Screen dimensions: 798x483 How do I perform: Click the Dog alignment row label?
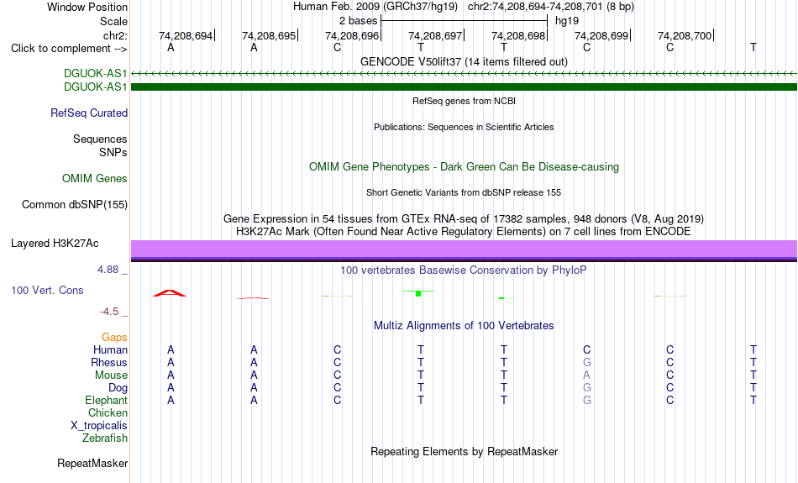pos(118,388)
